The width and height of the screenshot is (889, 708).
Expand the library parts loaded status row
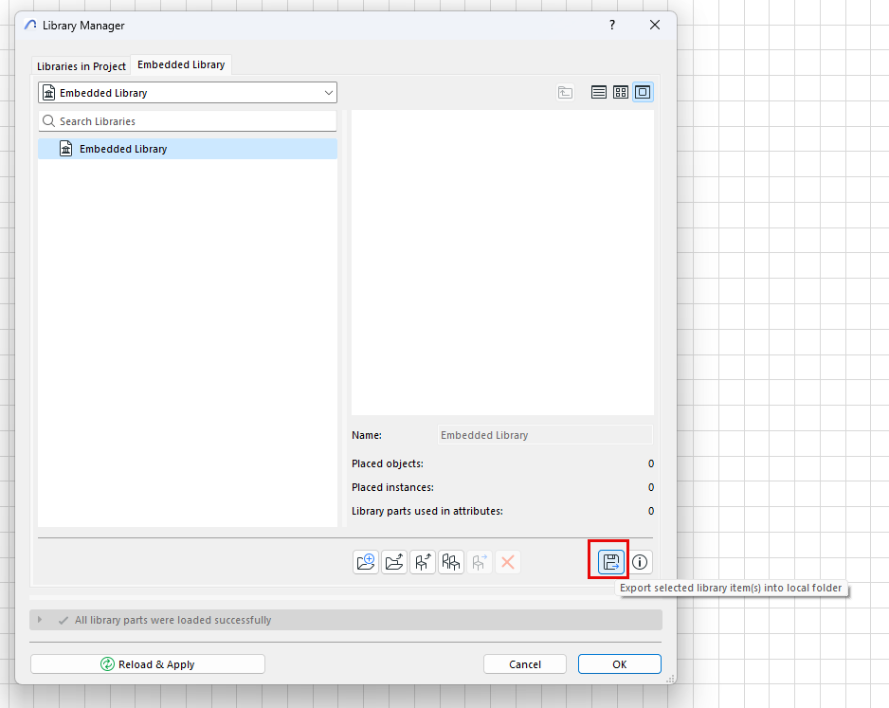point(40,620)
